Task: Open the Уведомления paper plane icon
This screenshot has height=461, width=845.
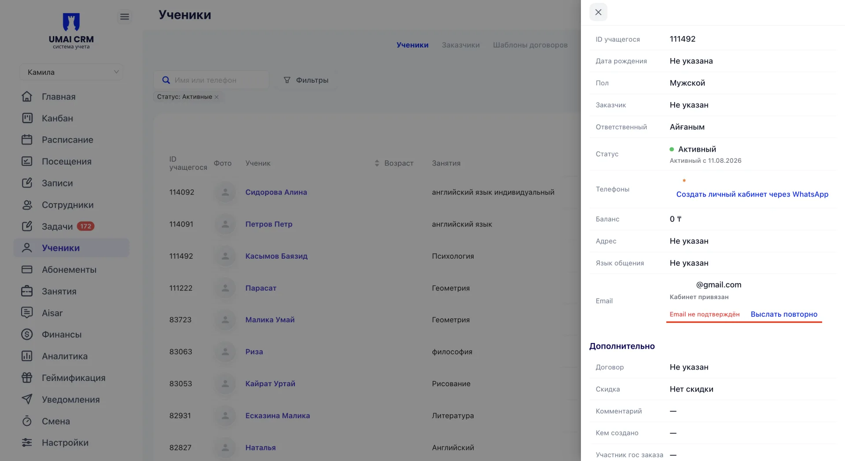Action: tap(27, 399)
